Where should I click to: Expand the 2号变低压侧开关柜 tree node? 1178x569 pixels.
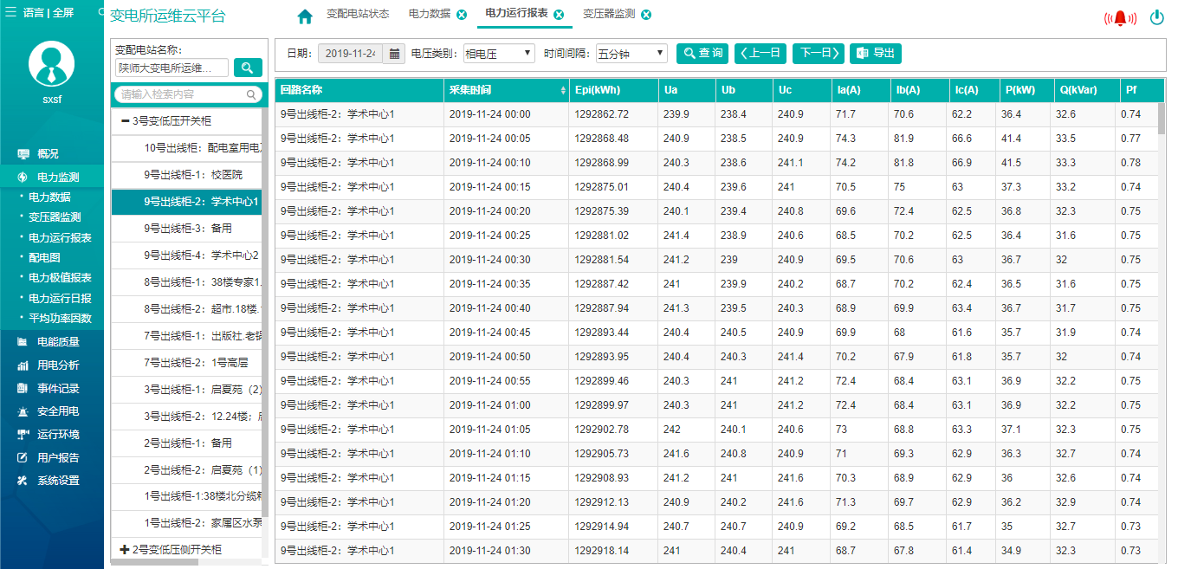tap(125, 550)
